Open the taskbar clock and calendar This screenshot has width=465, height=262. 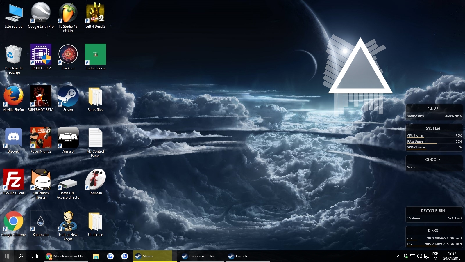tap(452, 256)
